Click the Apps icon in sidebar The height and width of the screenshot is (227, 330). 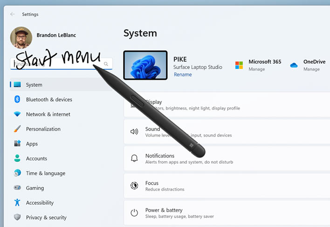17,144
